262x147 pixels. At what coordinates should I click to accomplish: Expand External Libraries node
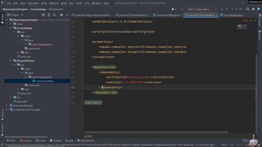tap(7, 105)
